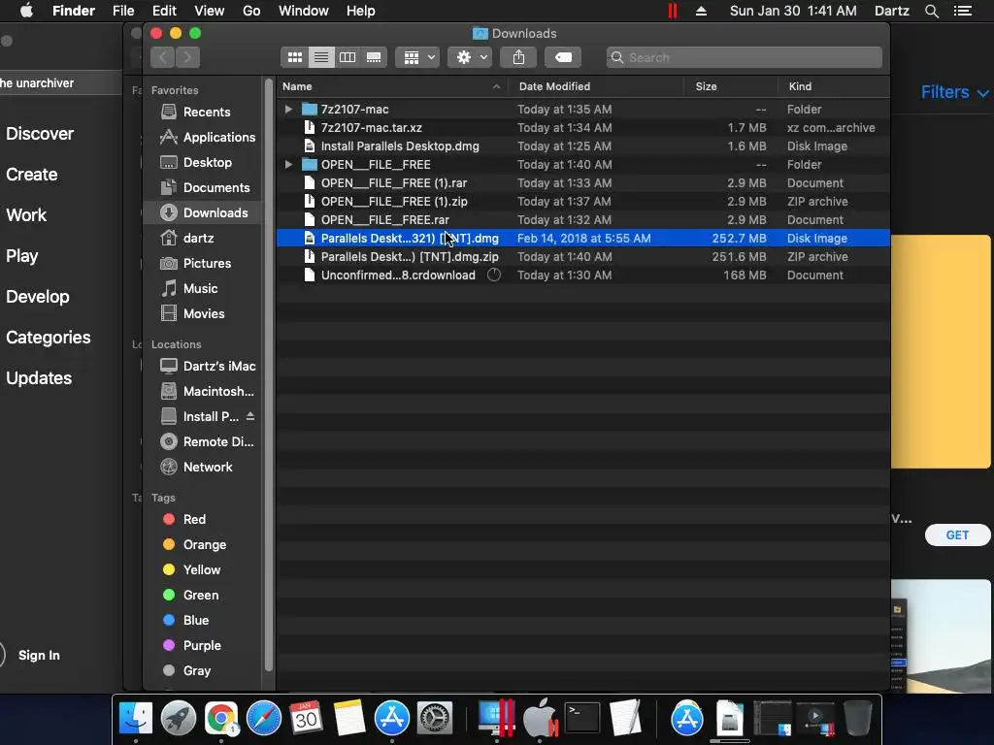Click the Share toolbar button
This screenshot has height=745, width=994.
coord(518,57)
